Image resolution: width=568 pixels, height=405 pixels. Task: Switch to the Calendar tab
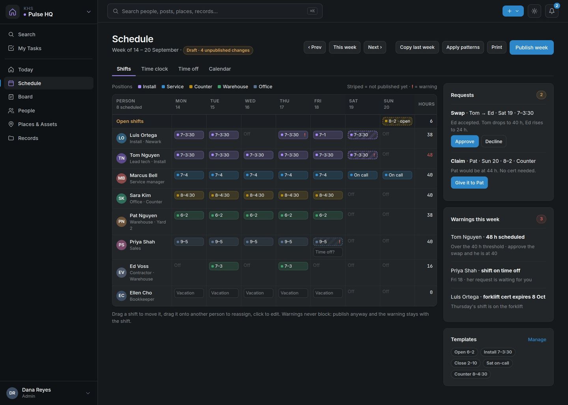click(220, 69)
